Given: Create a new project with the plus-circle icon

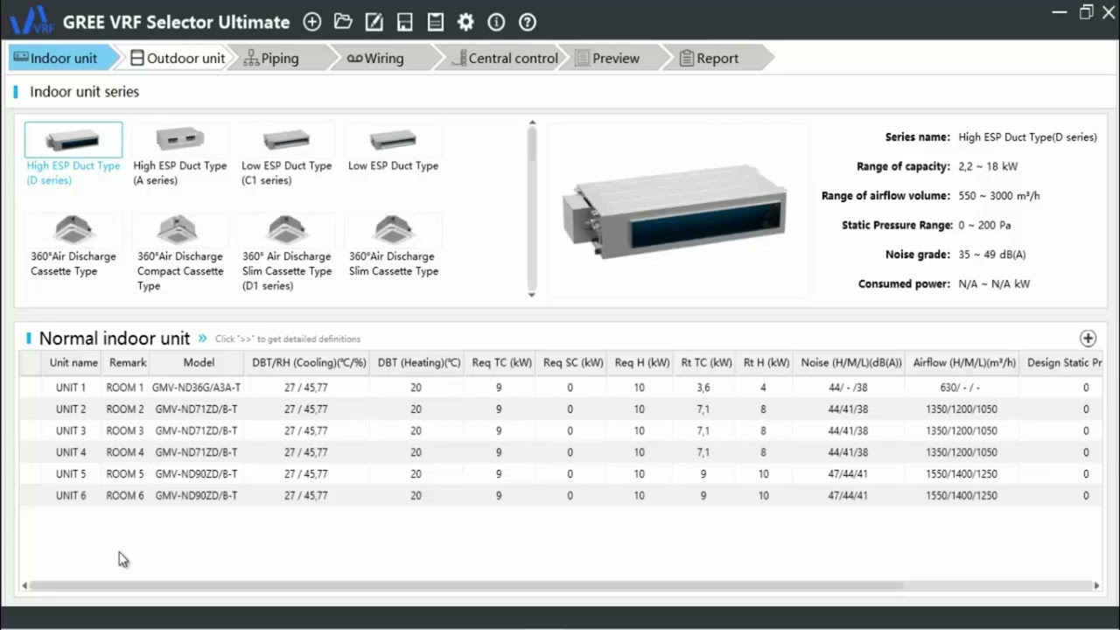Looking at the screenshot, I should [x=312, y=22].
